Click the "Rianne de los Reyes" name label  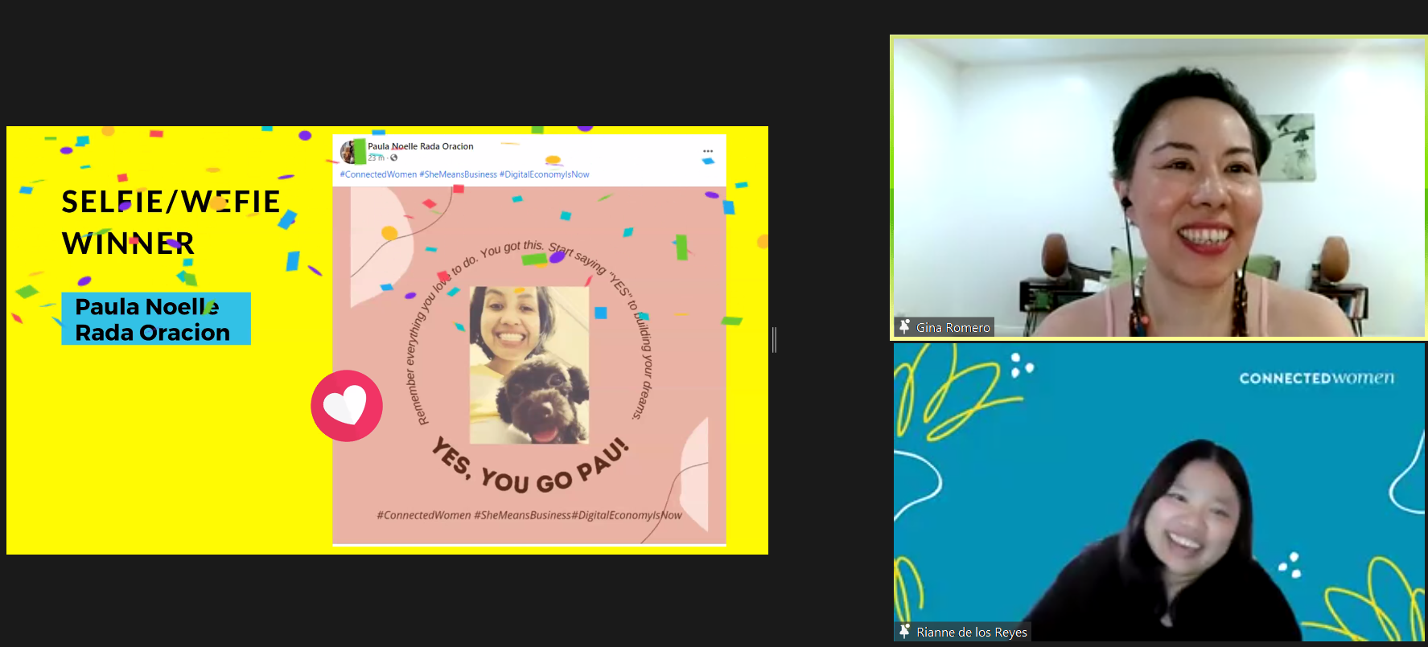point(972,632)
